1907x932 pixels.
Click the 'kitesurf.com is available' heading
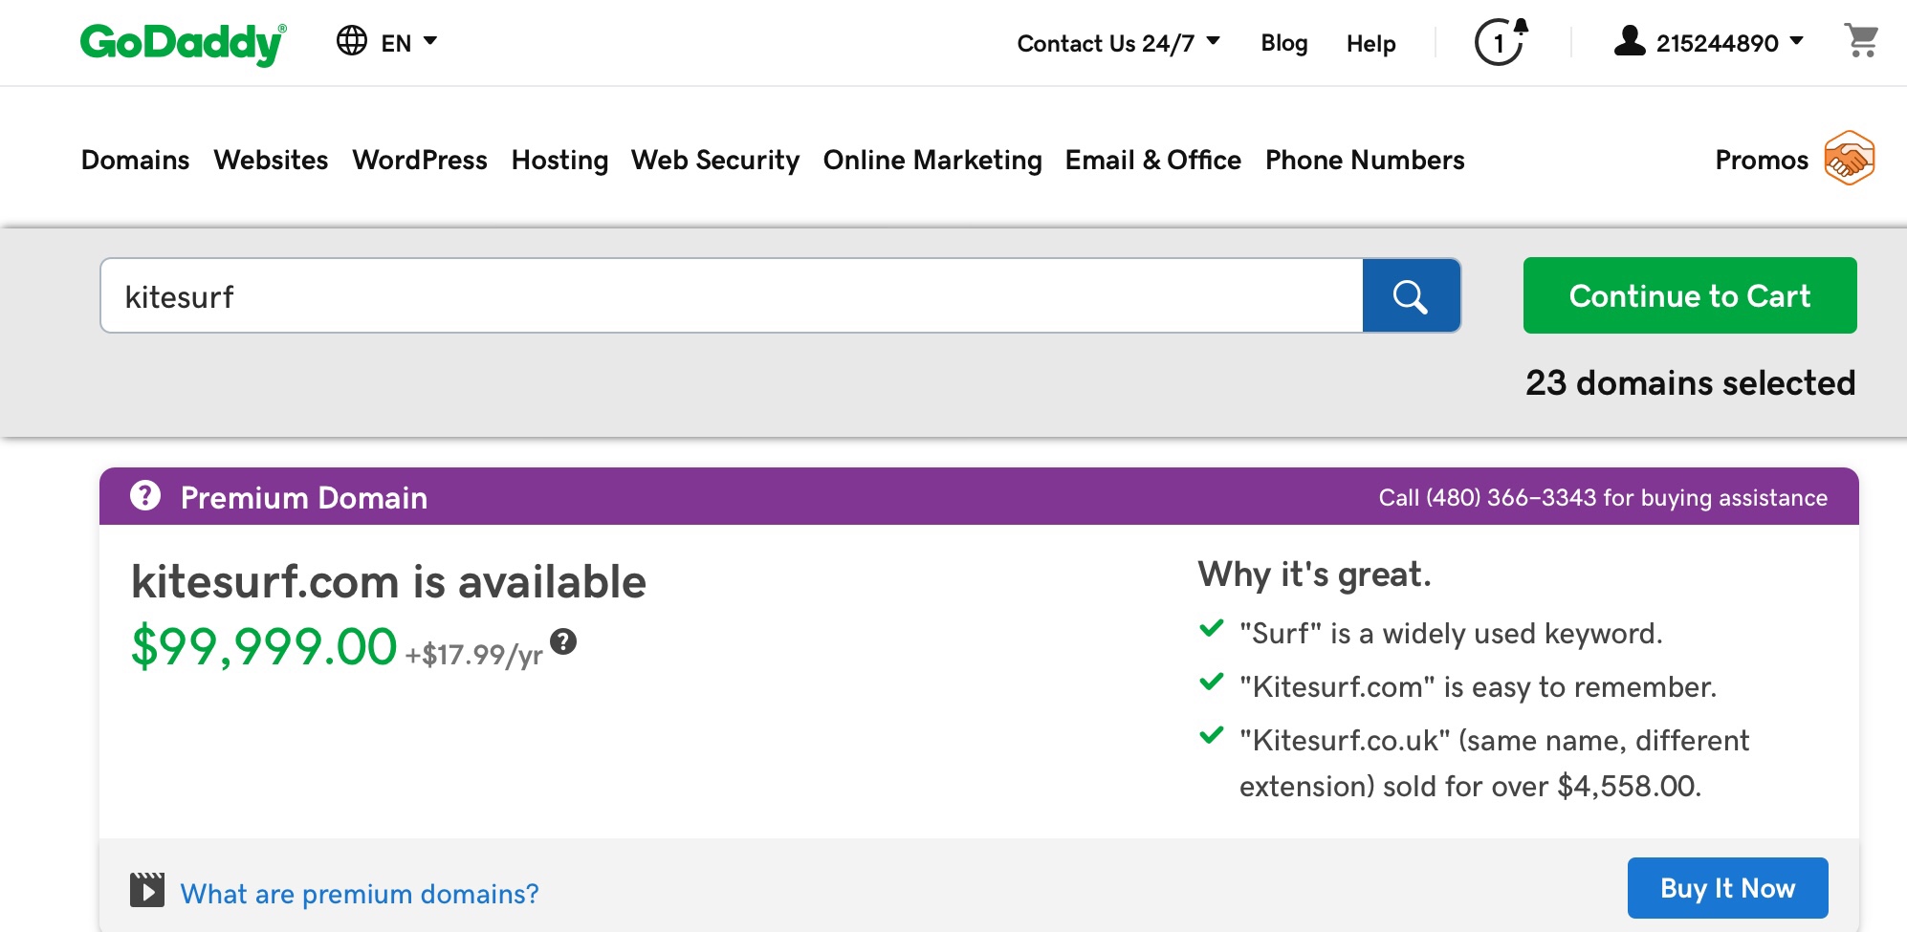(x=388, y=582)
